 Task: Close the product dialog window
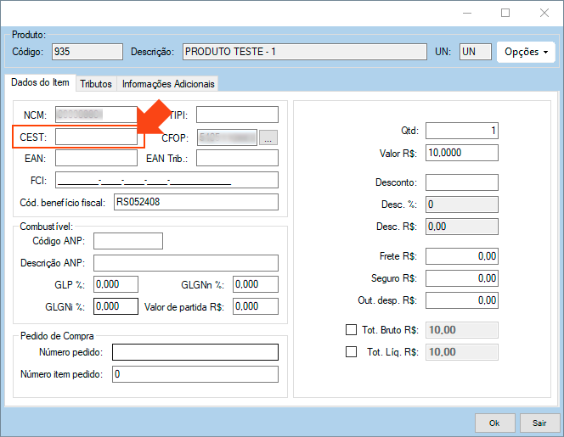click(x=544, y=13)
